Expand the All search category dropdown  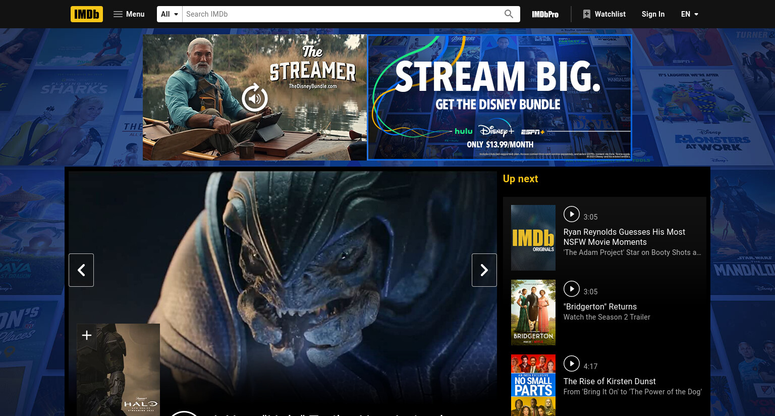pos(170,14)
